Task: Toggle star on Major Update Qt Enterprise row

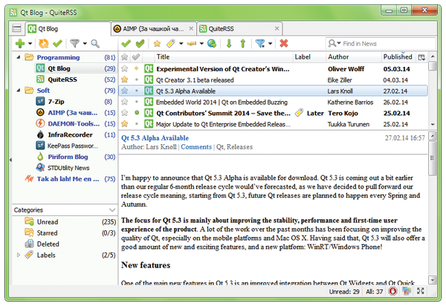Action: [124, 124]
